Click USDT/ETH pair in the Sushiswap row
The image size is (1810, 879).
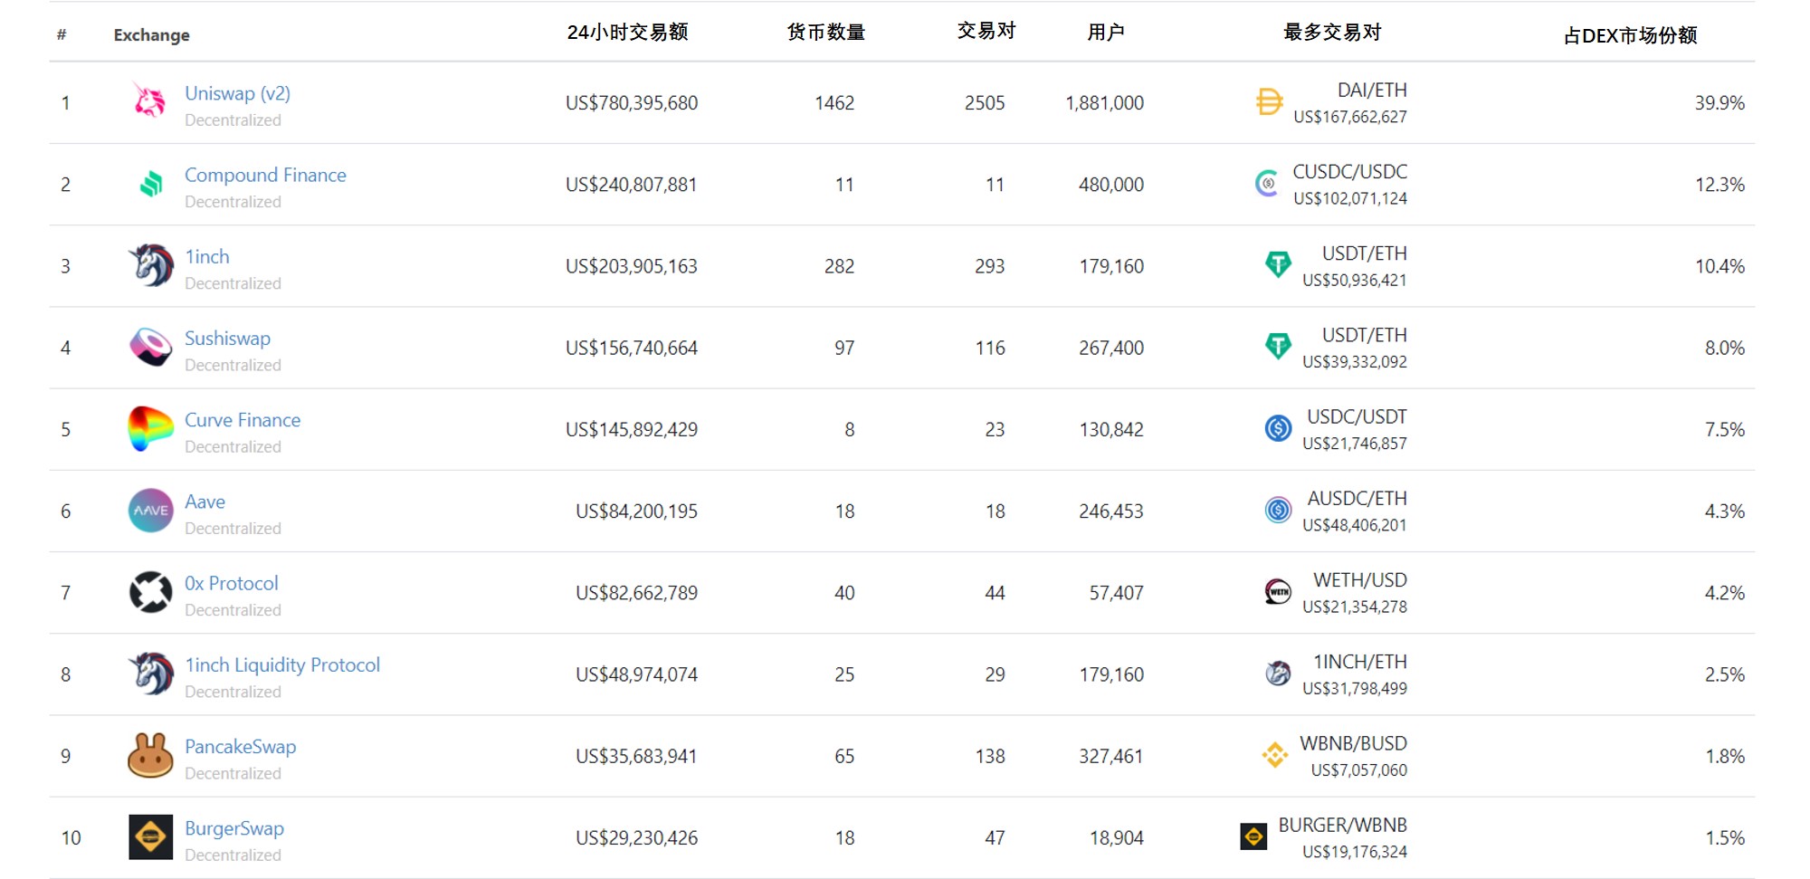tap(1364, 335)
